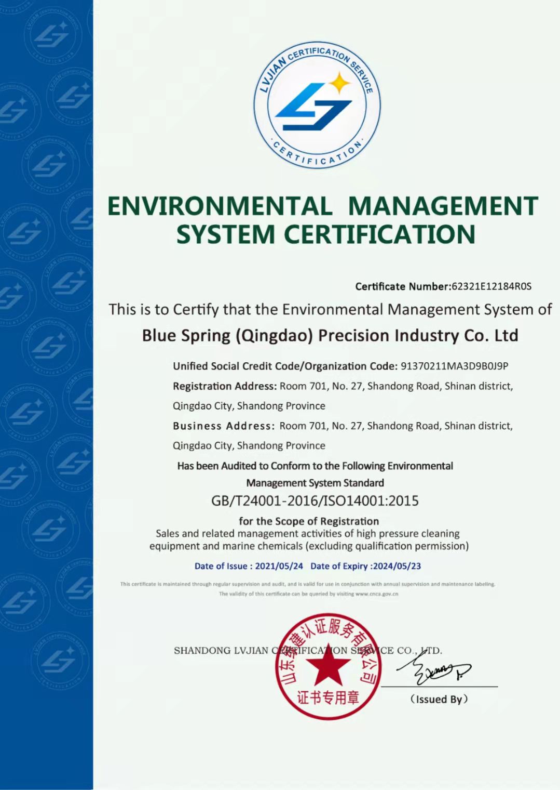Viewport: 560px width, 790px height.
Task: Click the Registration Address label
Action: tap(224, 386)
